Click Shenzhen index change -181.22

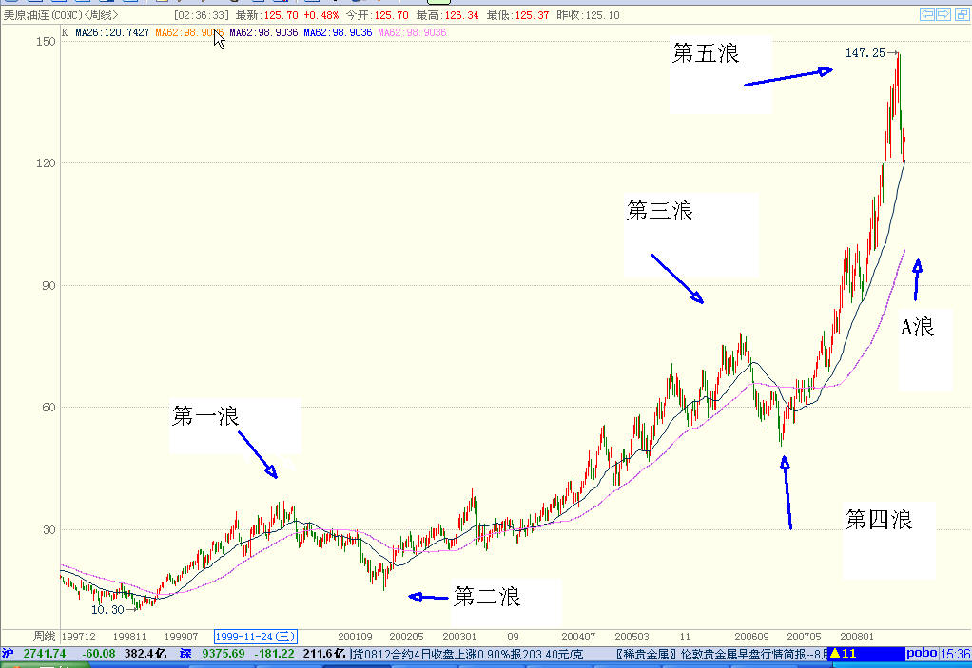(x=274, y=654)
